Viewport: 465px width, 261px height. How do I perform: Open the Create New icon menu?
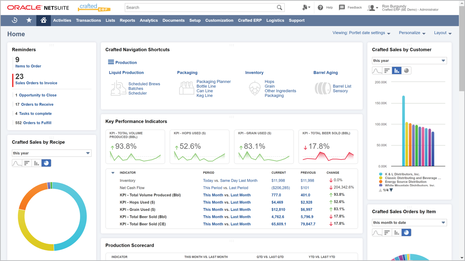(306, 7)
